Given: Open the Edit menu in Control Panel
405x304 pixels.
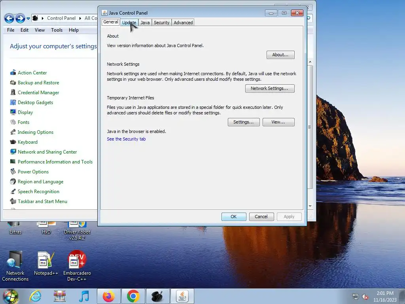Looking at the screenshot, I should pyautogui.click(x=25, y=30).
